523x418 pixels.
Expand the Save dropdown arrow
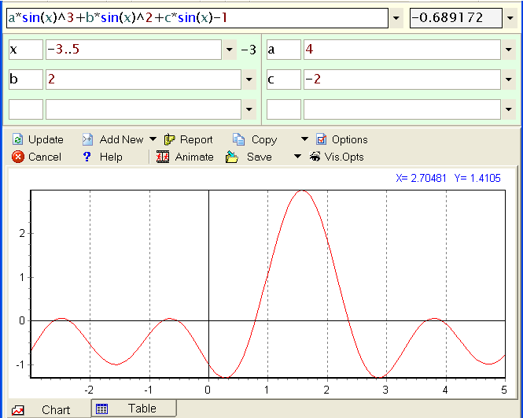tap(298, 157)
